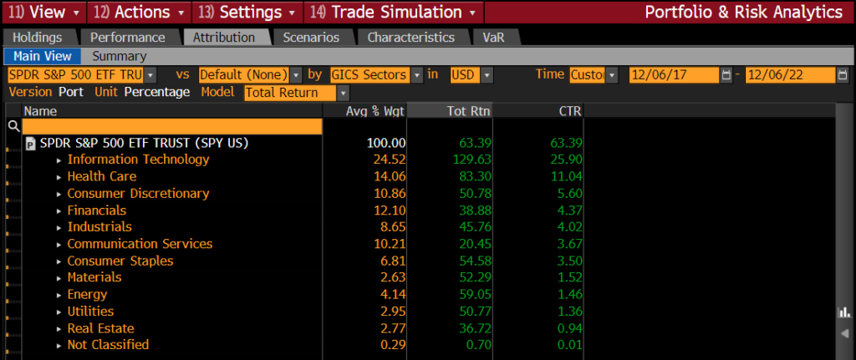Screen dimensions: 856x360
Task: Select the Summary sub-tab
Action: coord(119,56)
